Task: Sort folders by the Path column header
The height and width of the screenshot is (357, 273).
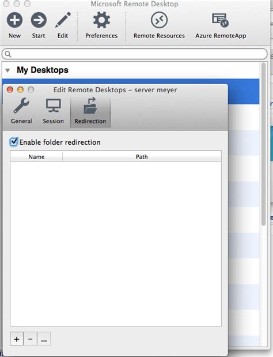Action: tap(142, 157)
